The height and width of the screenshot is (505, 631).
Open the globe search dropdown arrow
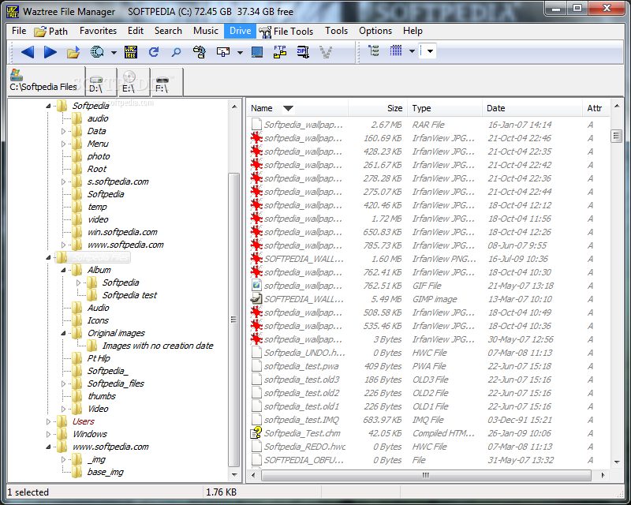pos(114,52)
